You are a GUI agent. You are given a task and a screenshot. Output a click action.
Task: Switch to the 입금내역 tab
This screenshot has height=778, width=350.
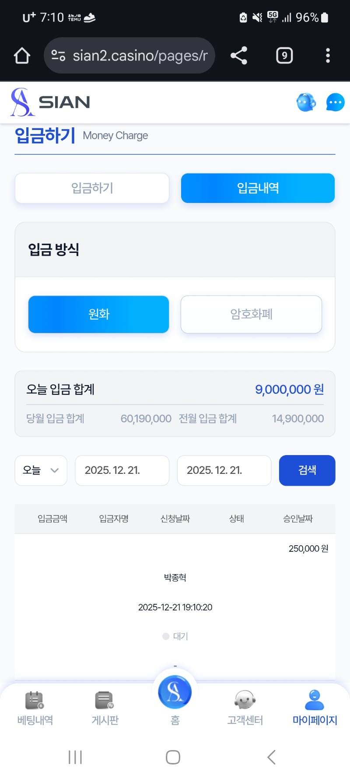tap(258, 188)
